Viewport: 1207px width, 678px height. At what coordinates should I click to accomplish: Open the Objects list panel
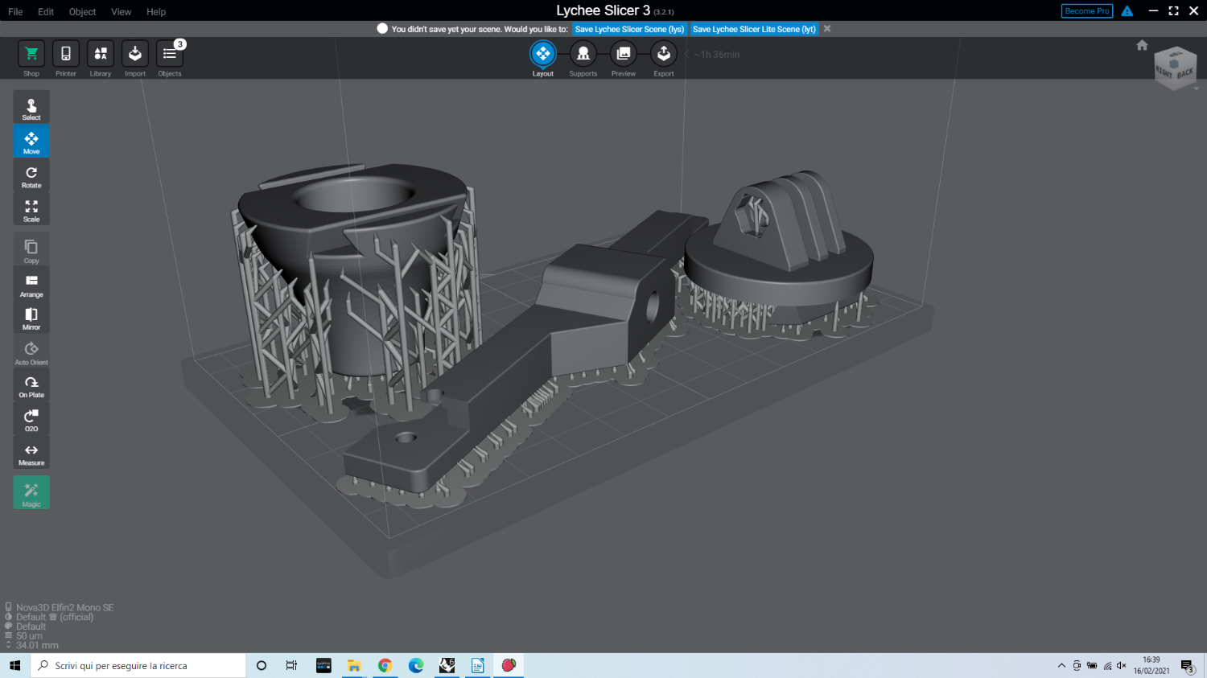[x=170, y=55]
